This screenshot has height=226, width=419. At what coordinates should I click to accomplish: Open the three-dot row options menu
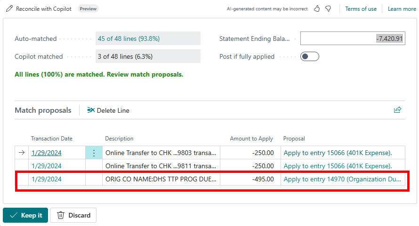[94, 153]
